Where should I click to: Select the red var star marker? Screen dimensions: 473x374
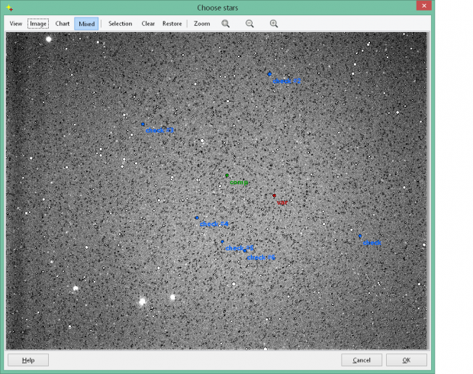click(274, 195)
